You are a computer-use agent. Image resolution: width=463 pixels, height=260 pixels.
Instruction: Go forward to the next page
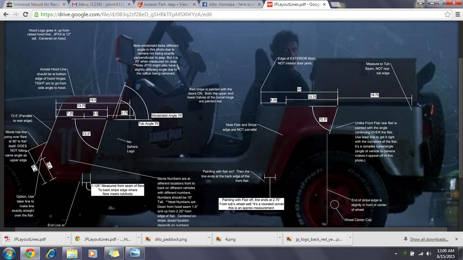(16, 15)
